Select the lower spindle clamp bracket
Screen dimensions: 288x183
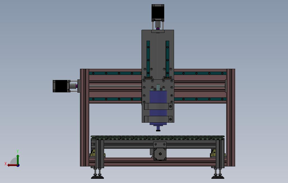(x=158, y=119)
